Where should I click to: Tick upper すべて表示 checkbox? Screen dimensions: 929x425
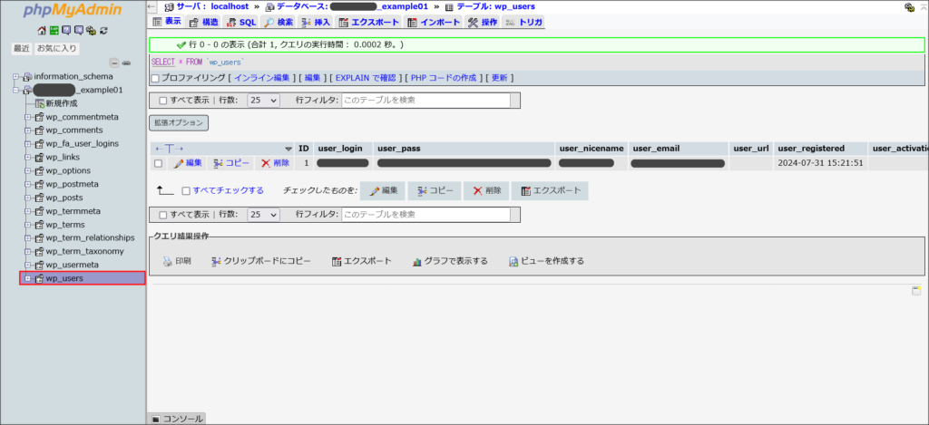coord(163,101)
